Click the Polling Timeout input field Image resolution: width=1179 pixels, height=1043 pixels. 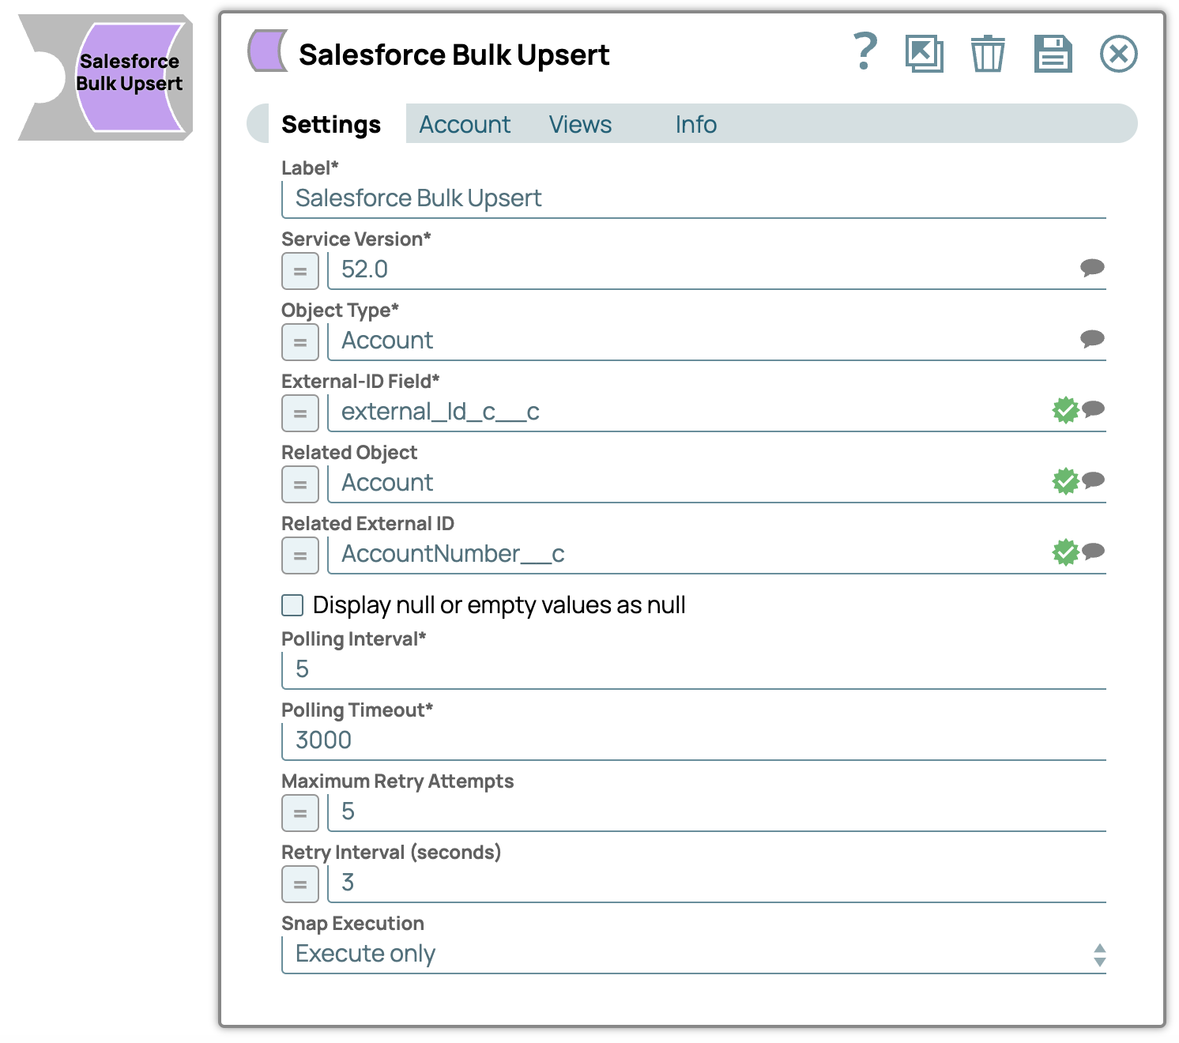tap(694, 741)
